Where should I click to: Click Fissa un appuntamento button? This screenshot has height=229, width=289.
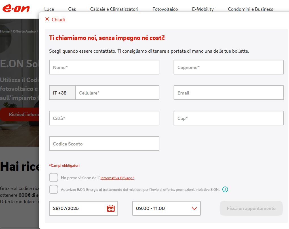click(251, 208)
